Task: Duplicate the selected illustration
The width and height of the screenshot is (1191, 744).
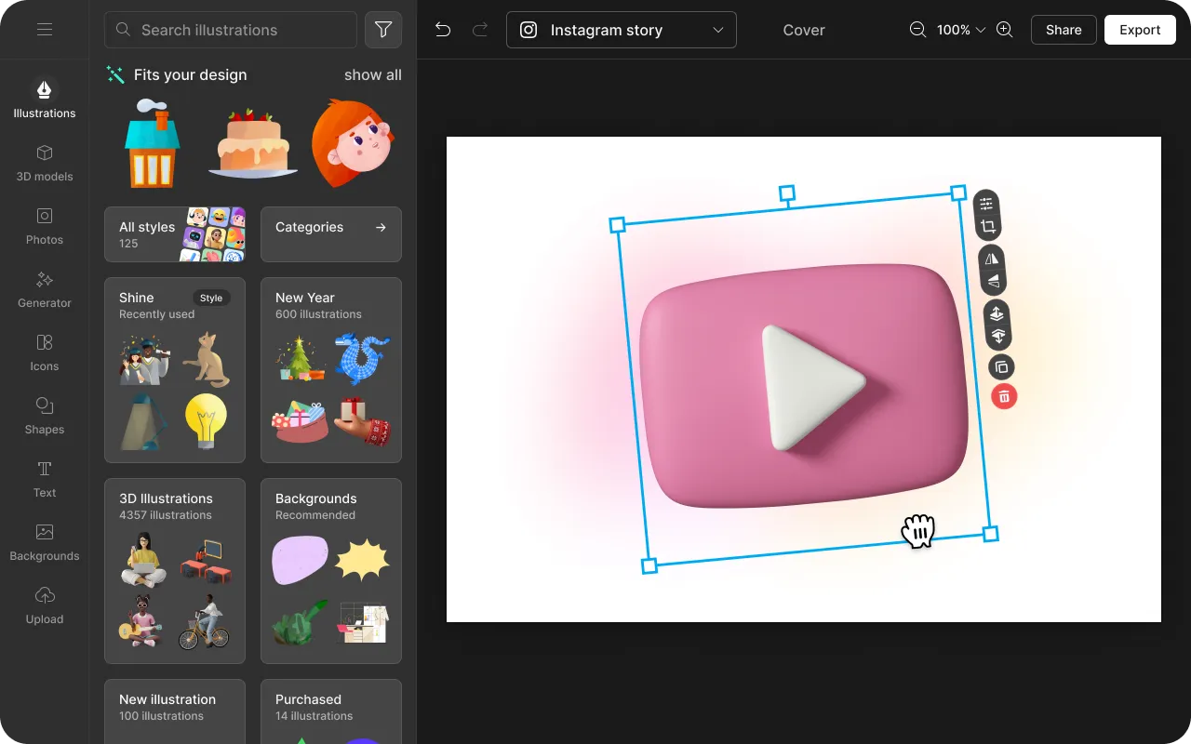Action: click(1001, 367)
